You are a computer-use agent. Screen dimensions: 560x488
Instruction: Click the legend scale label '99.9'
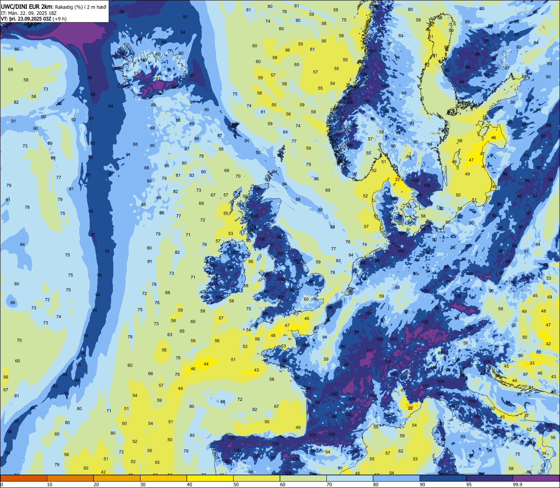coord(518,484)
